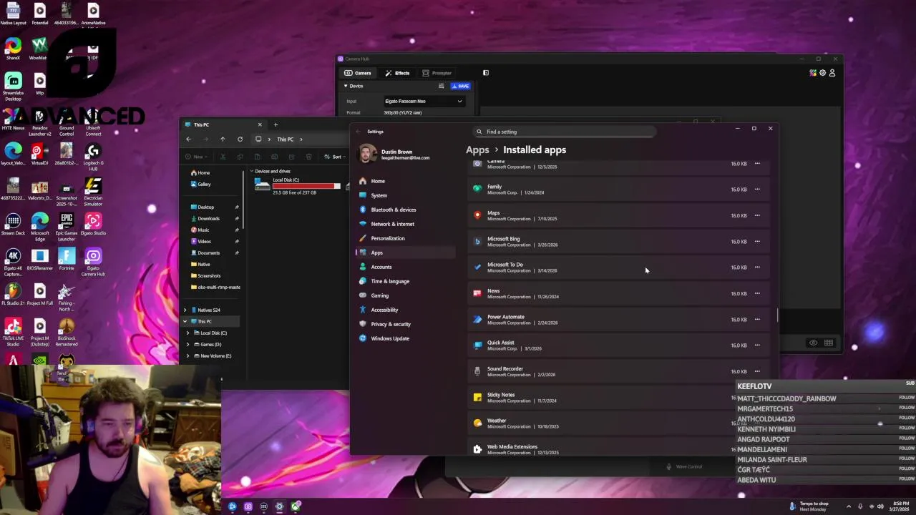Open Personalization settings page
This screenshot has width=916, height=515.
[x=405, y=238]
